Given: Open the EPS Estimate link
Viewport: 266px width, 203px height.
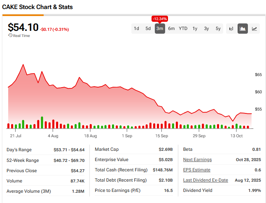Looking at the screenshot, I should coord(196,170).
